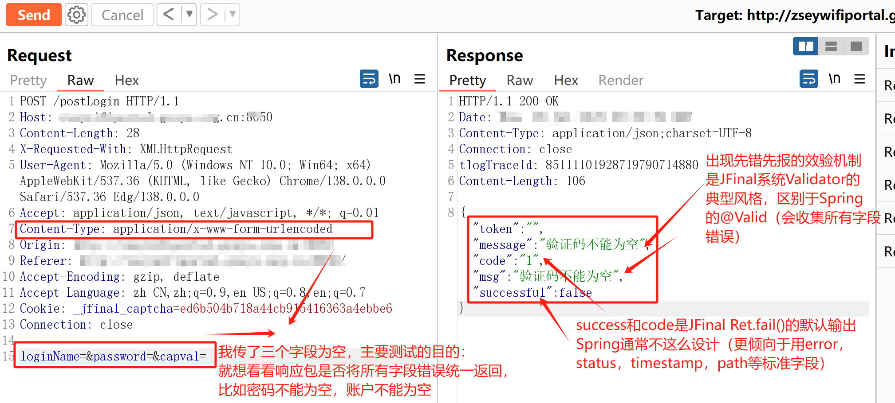Click the response Connection: close header

pyautogui.click(x=515, y=149)
